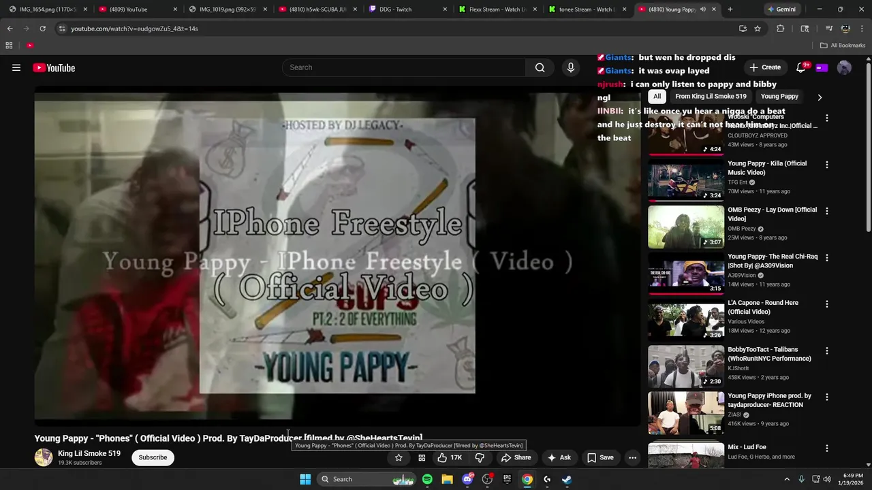Viewport: 872px width, 490px height.
Task: Open Chrome profile menu in toolbar
Action: [x=845, y=29]
